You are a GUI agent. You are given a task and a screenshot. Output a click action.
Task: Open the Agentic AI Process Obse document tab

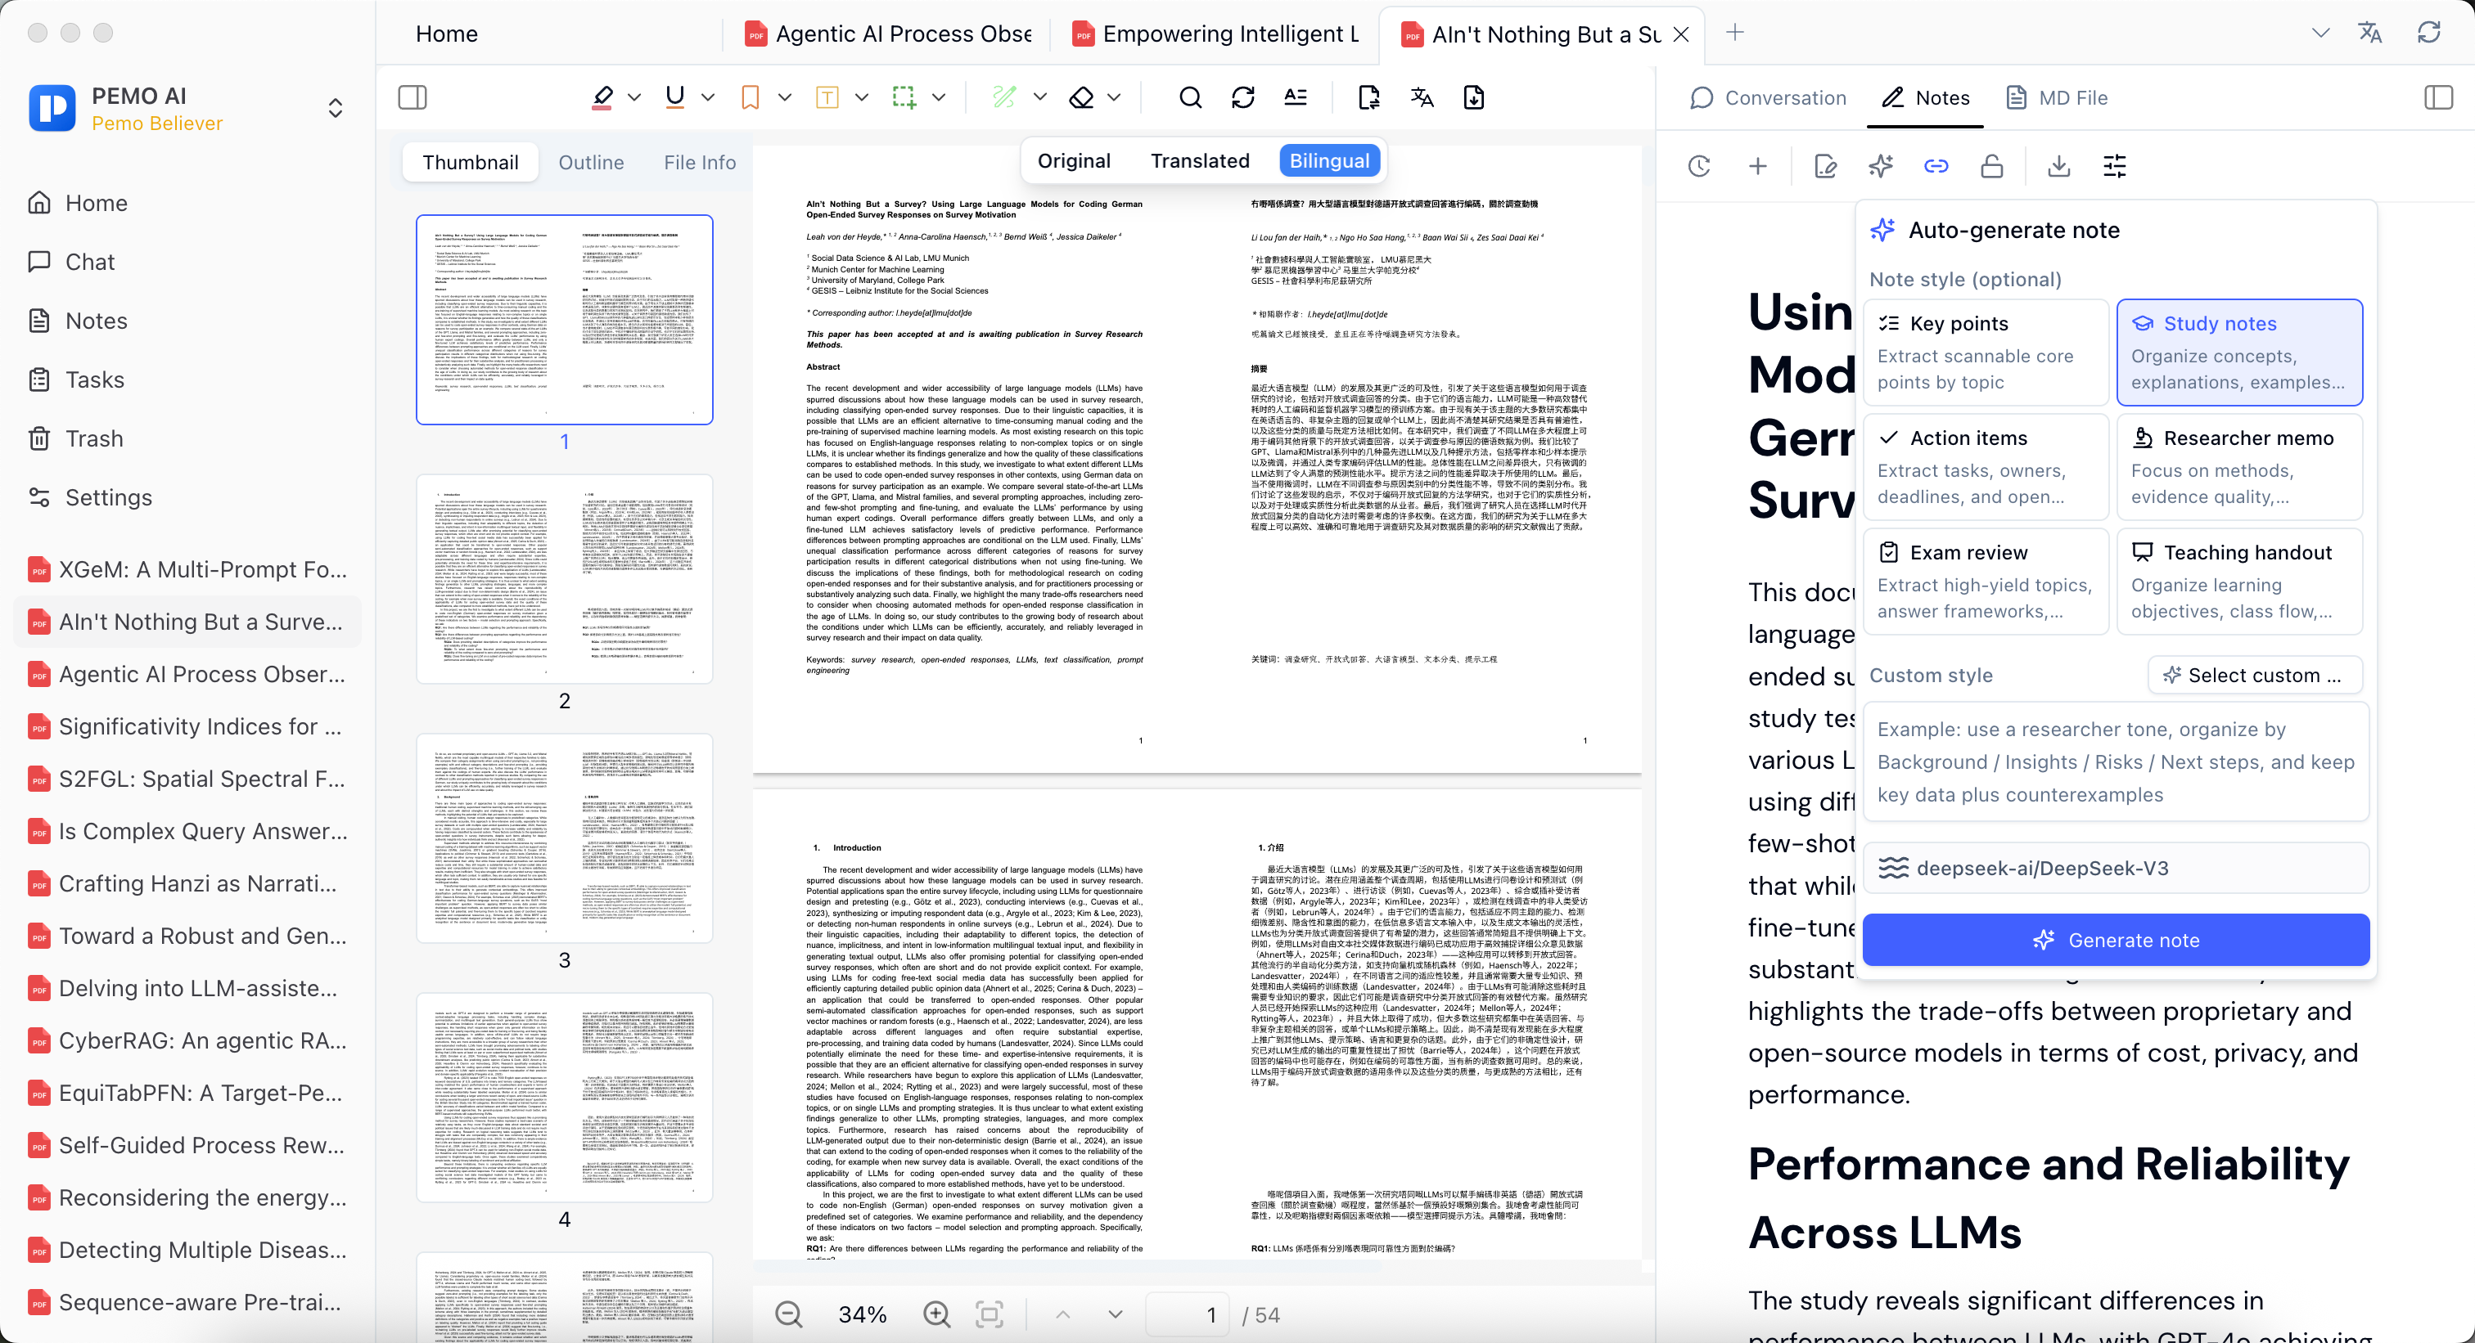pyautogui.click(x=889, y=34)
